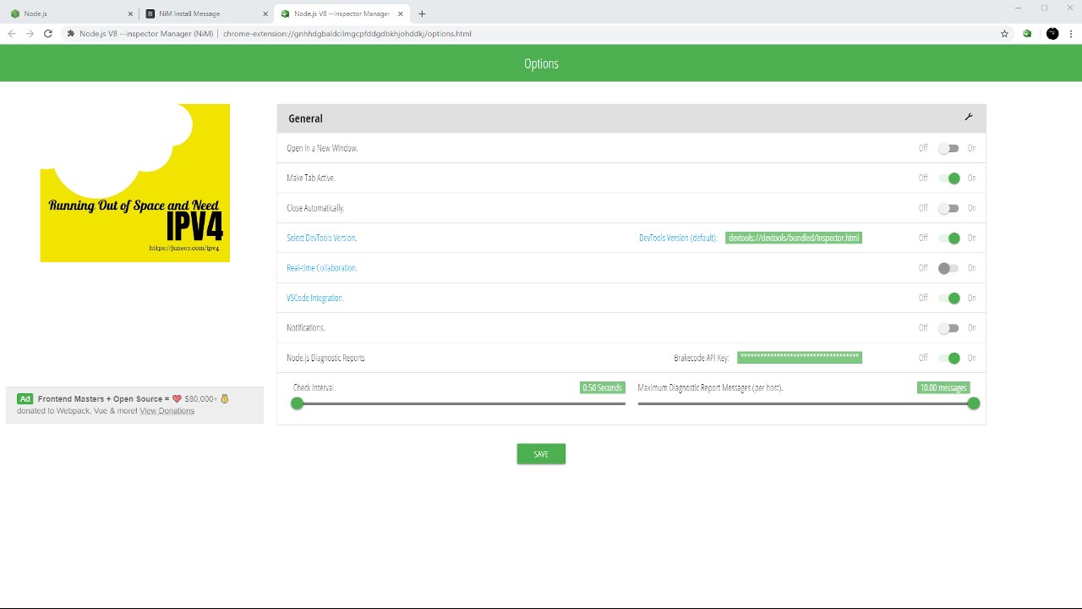Go forward in browser history
The height and width of the screenshot is (609, 1082).
coord(30,34)
